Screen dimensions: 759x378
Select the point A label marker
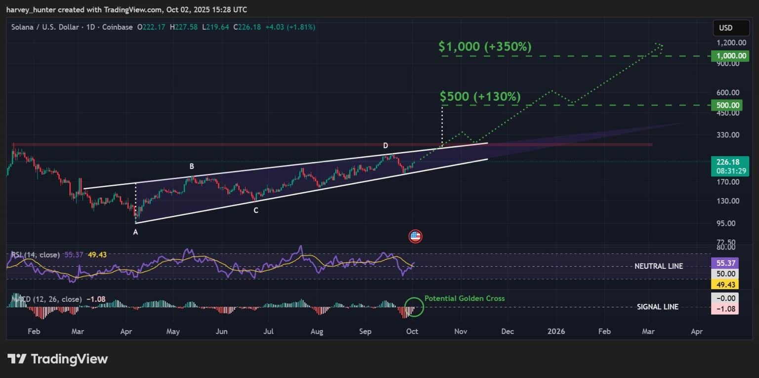coord(135,232)
